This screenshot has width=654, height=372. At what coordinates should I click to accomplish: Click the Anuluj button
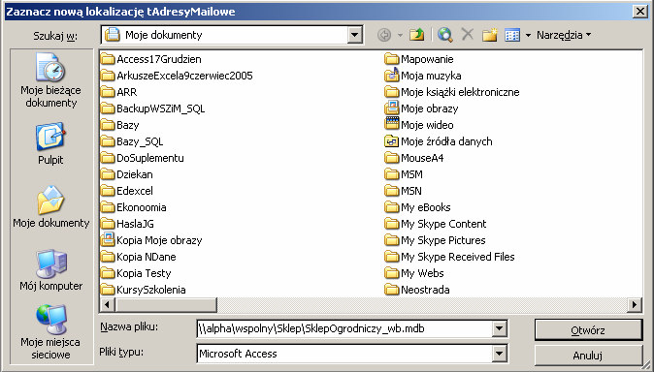588,356
